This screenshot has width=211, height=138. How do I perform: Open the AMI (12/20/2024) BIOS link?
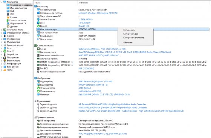click(x=86, y=68)
